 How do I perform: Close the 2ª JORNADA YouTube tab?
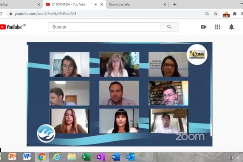pyautogui.click(x=102, y=4)
